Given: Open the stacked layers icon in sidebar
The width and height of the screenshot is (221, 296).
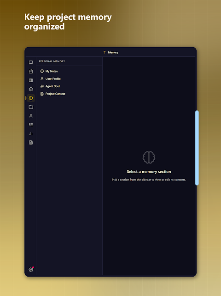Looking at the screenshot, I should coord(31,89).
